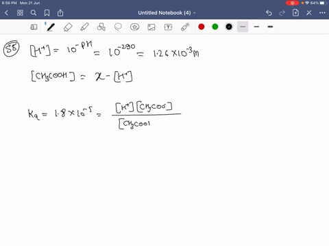Select the Laser pointer tool
The width and height of the screenshot is (329, 246).
click(185, 27)
